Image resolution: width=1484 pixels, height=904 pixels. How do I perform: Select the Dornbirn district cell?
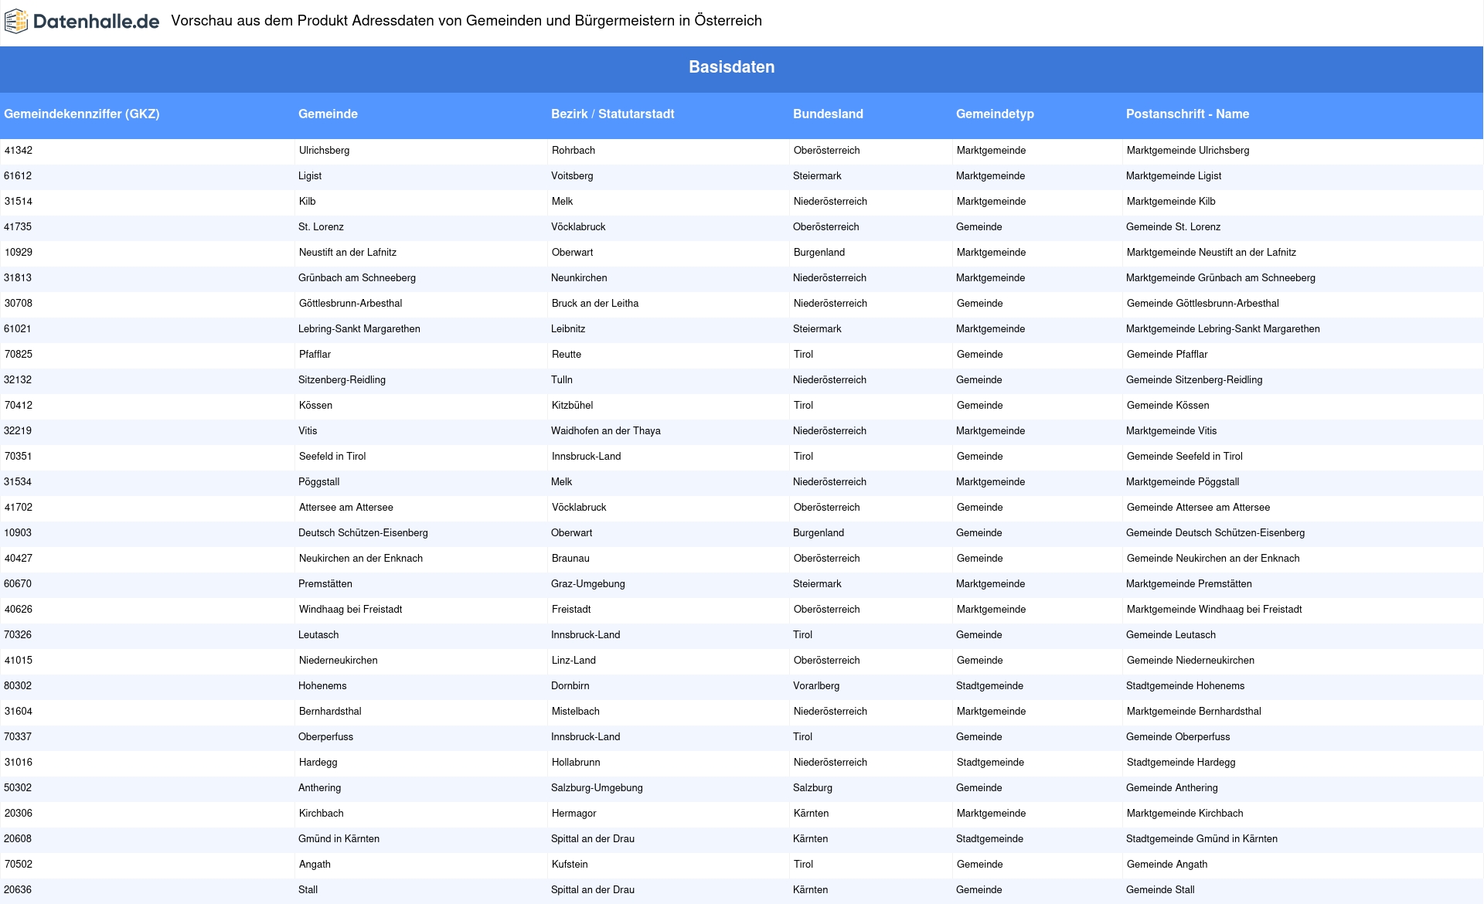click(x=669, y=686)
